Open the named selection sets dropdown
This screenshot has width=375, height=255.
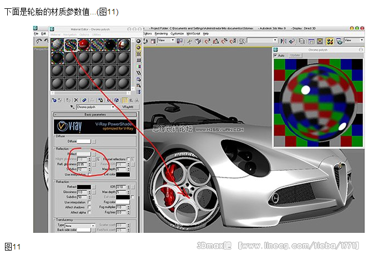tap(262, 40)
